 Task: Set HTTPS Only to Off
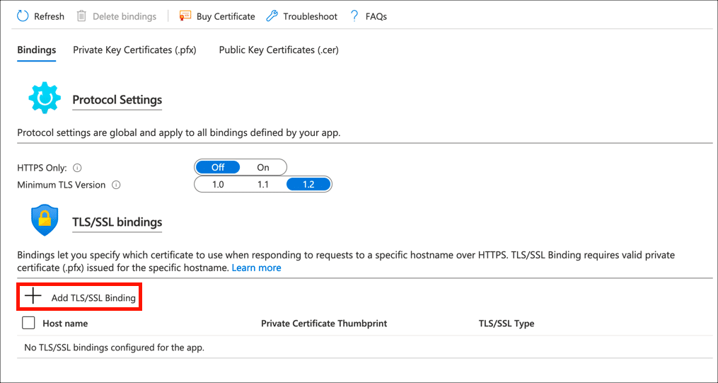click(x=218, y=168)
